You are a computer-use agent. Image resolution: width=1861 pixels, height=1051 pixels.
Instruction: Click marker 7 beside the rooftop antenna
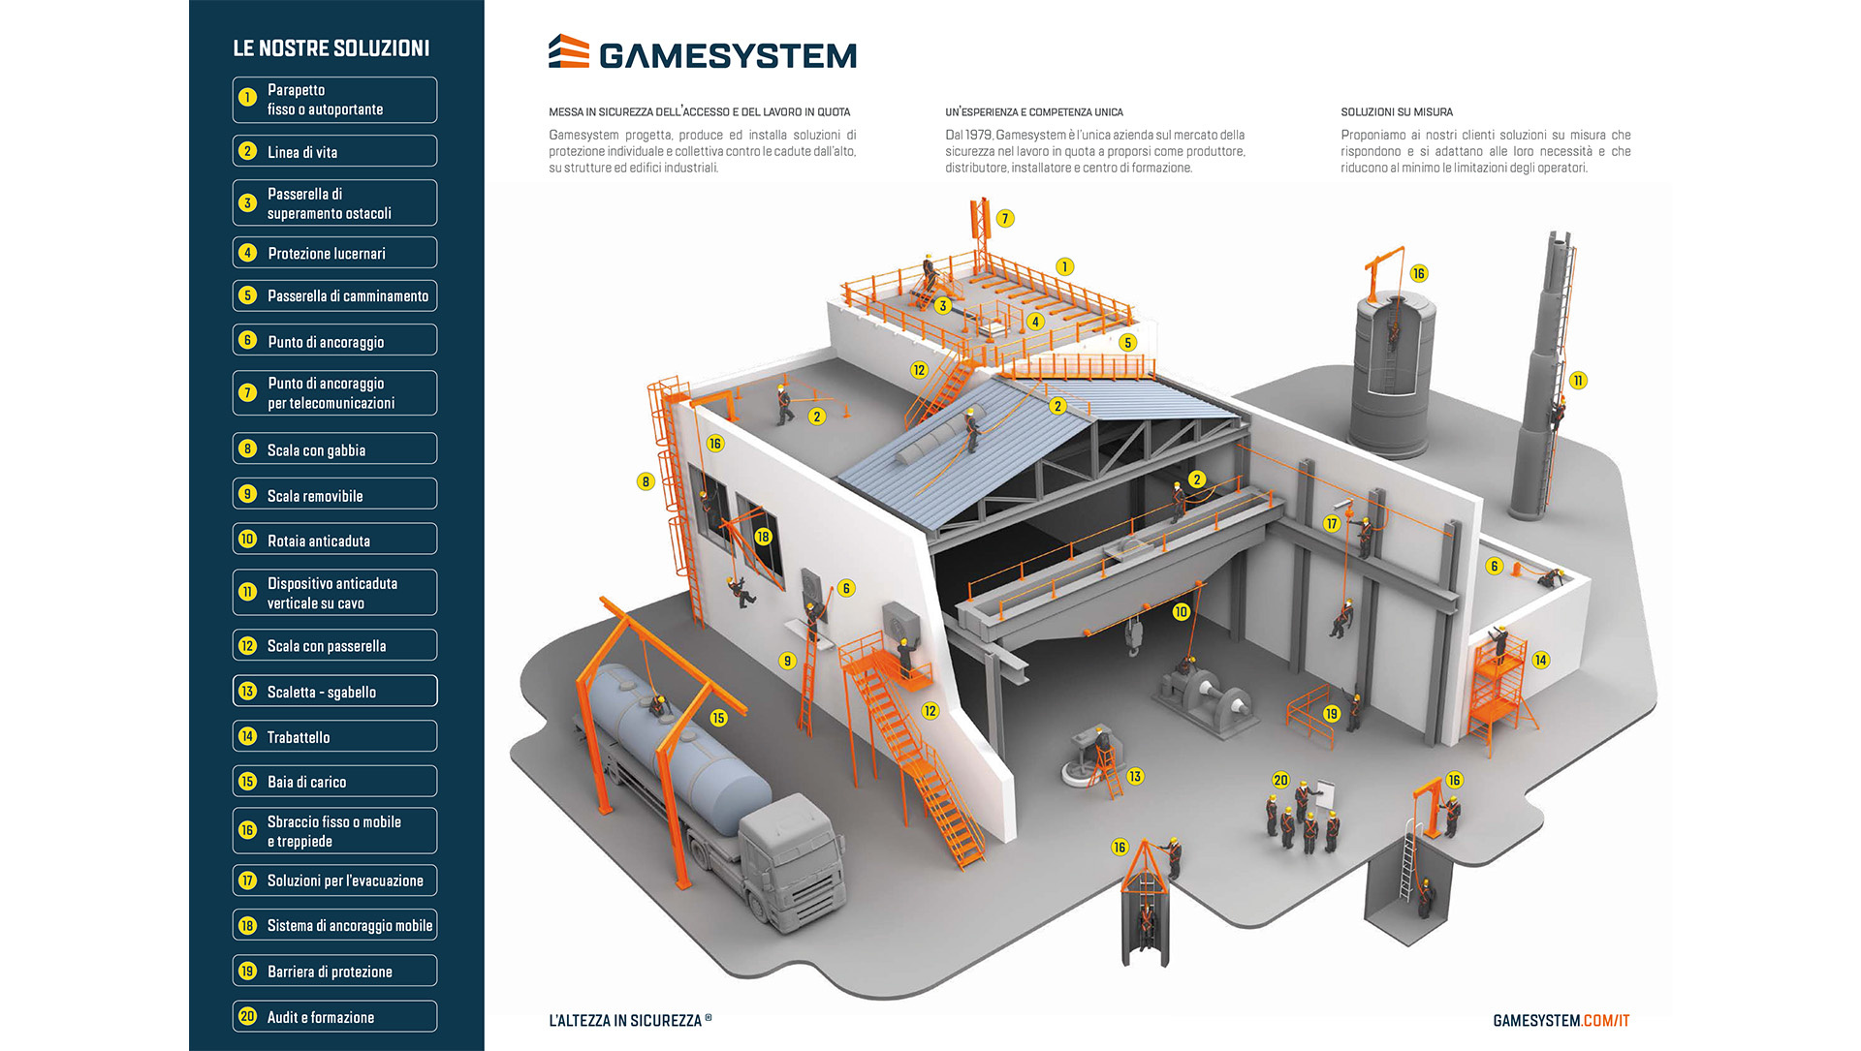[1005, 219]
